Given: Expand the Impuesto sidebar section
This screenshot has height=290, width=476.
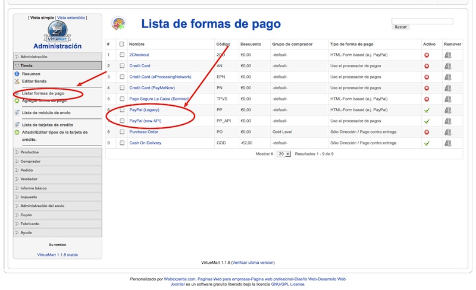Looking at the screenshot, I should click(x=57, y=197).
